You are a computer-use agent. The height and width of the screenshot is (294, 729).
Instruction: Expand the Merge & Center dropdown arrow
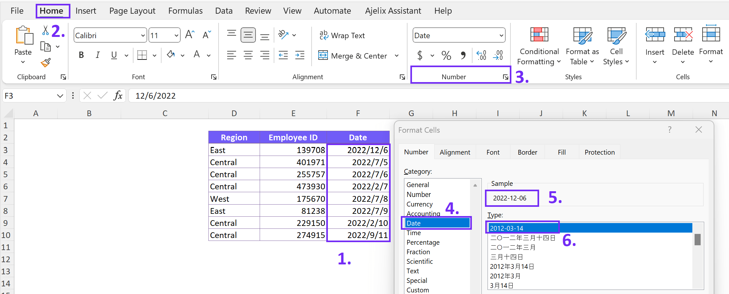point(397,56)
